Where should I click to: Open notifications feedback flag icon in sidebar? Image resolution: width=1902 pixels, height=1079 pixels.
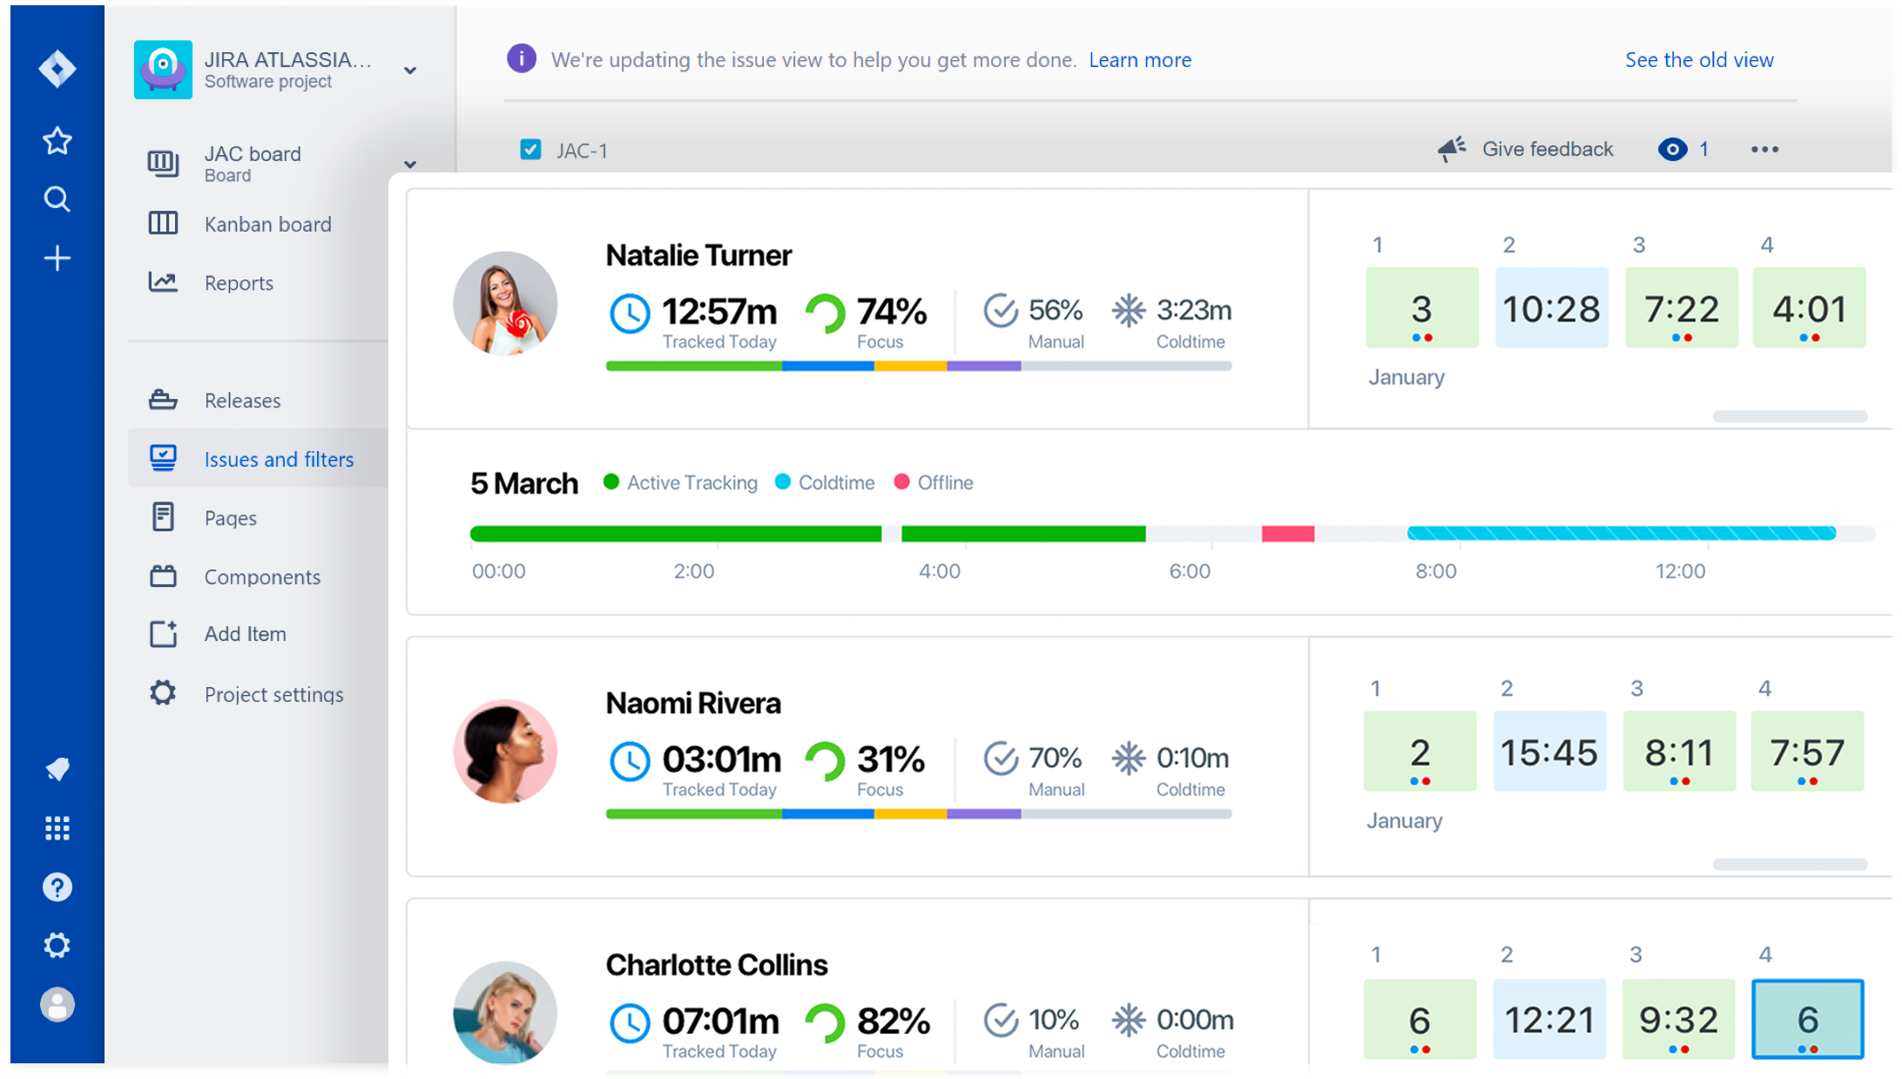coord(57,769)
